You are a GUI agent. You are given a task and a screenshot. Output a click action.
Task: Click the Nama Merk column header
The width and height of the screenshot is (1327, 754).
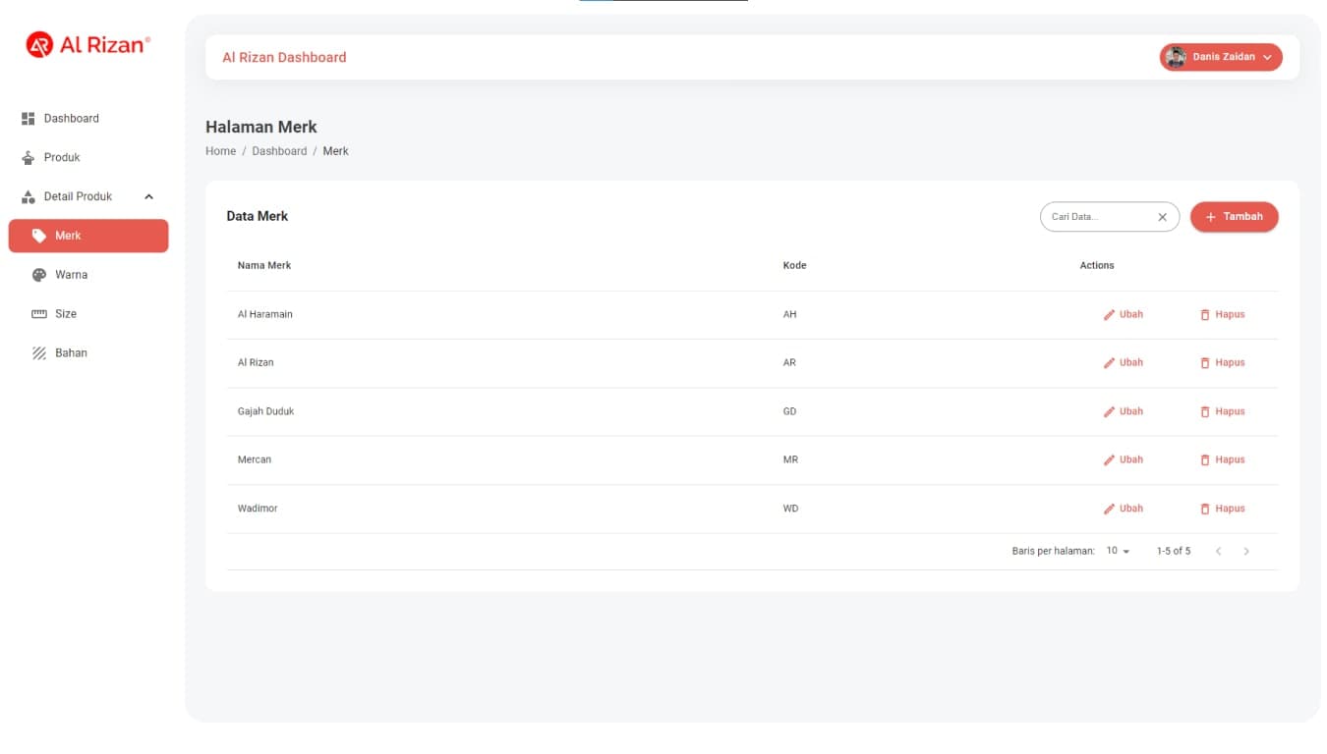click(x=264, y=265)
